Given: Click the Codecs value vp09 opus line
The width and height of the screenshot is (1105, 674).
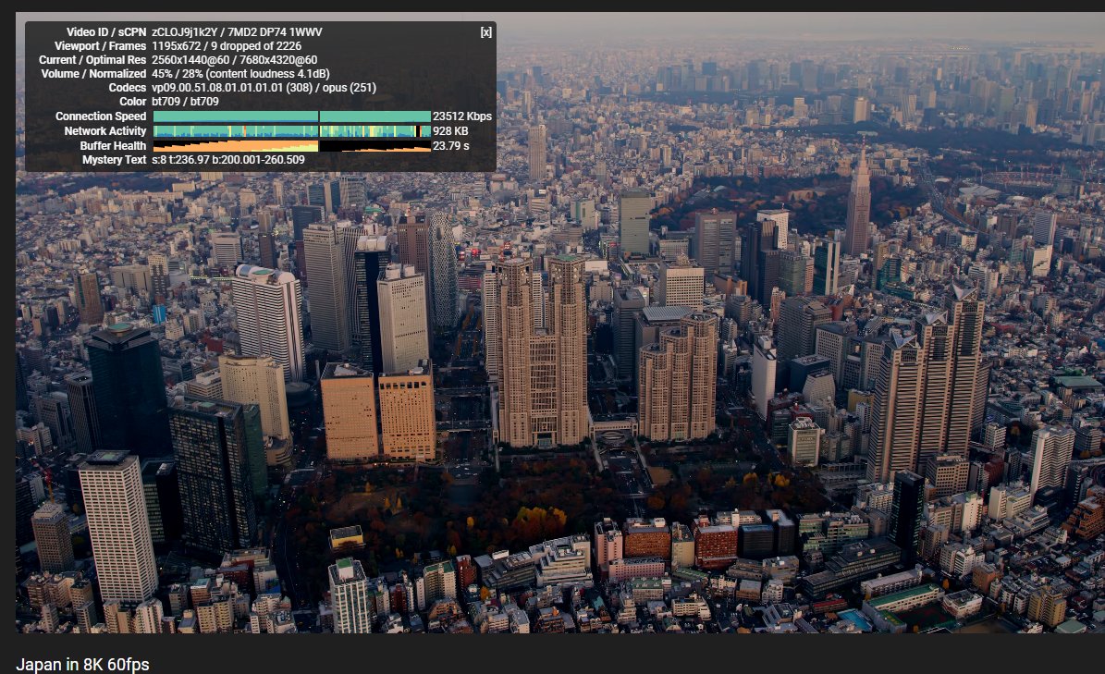Looking at the screenshot, I should click(264, 88).
